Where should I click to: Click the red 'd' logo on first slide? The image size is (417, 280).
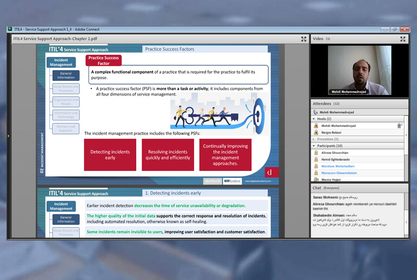(271, 172)
